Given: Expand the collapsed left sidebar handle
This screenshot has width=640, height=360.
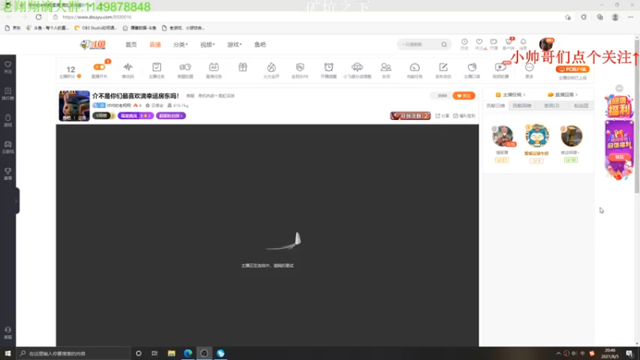Looking at the screenshot, I should (x=16, y=201).
